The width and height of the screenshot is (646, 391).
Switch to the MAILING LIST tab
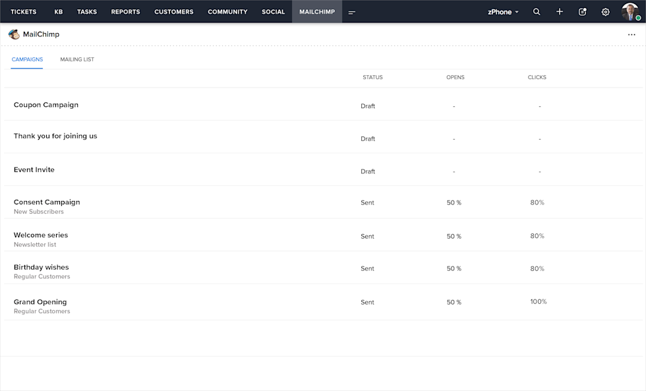point(77,59)
